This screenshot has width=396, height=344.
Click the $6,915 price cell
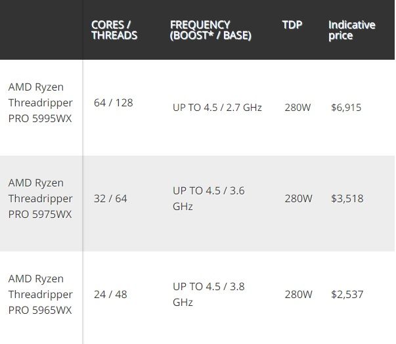point(346,107)
